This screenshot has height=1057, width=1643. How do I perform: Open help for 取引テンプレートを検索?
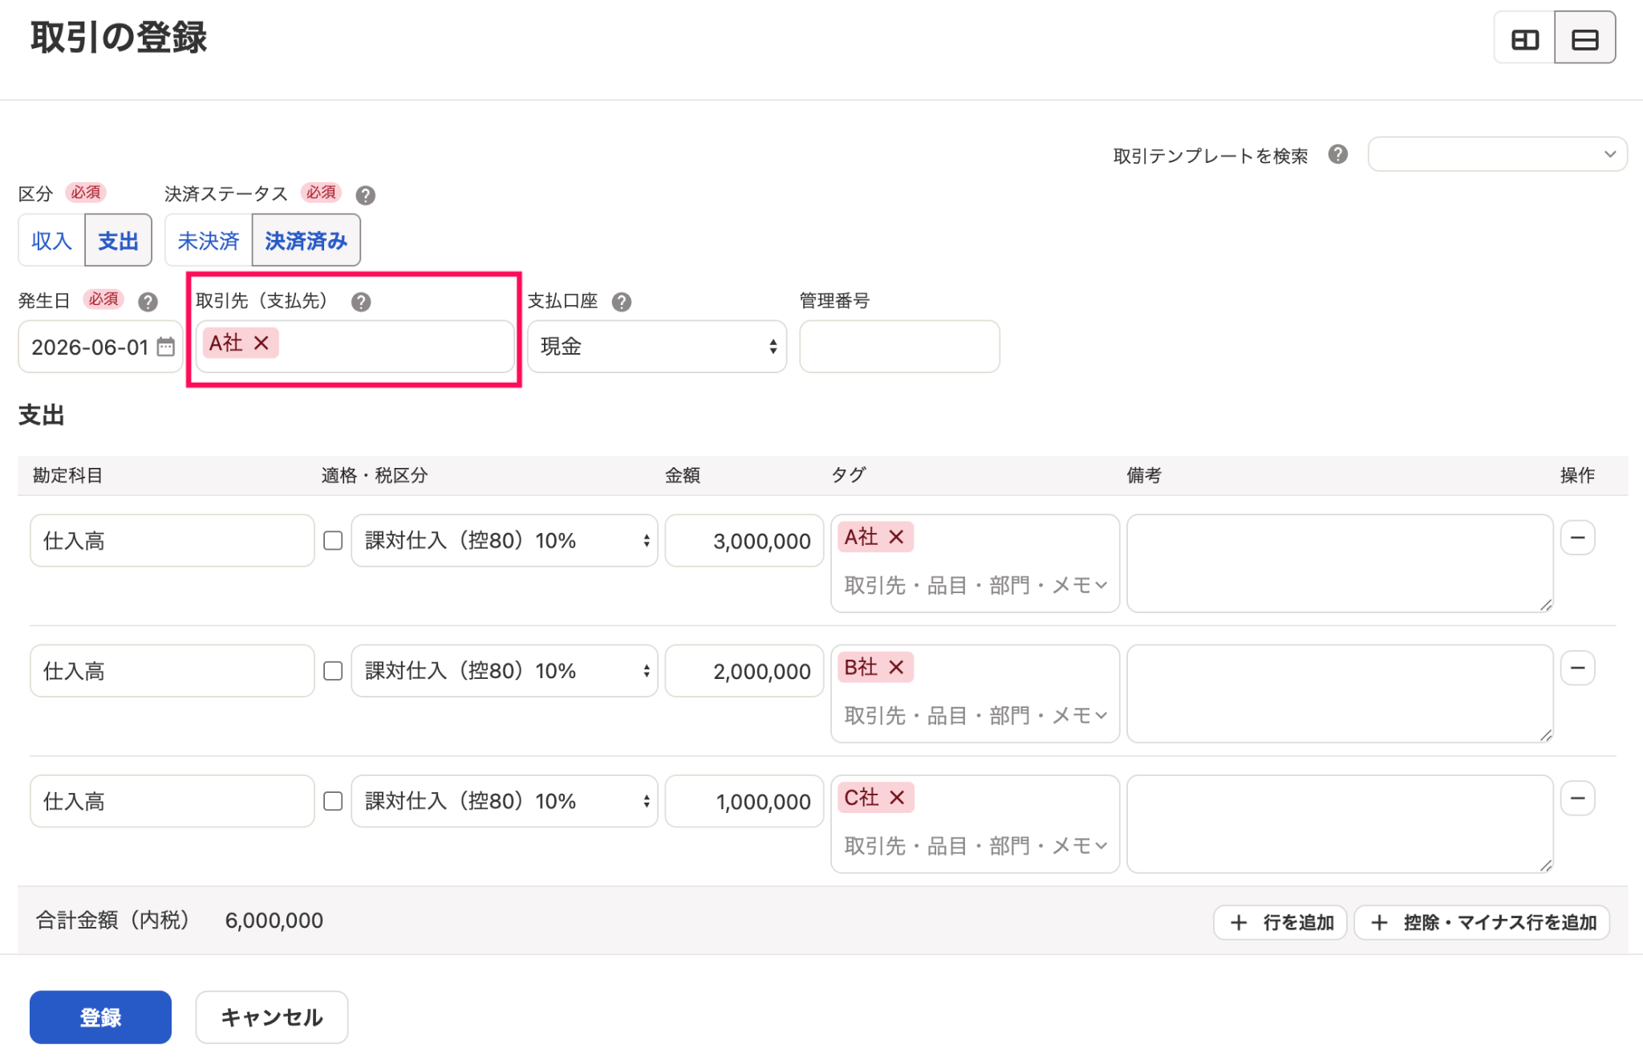[x=1337, y=154]
